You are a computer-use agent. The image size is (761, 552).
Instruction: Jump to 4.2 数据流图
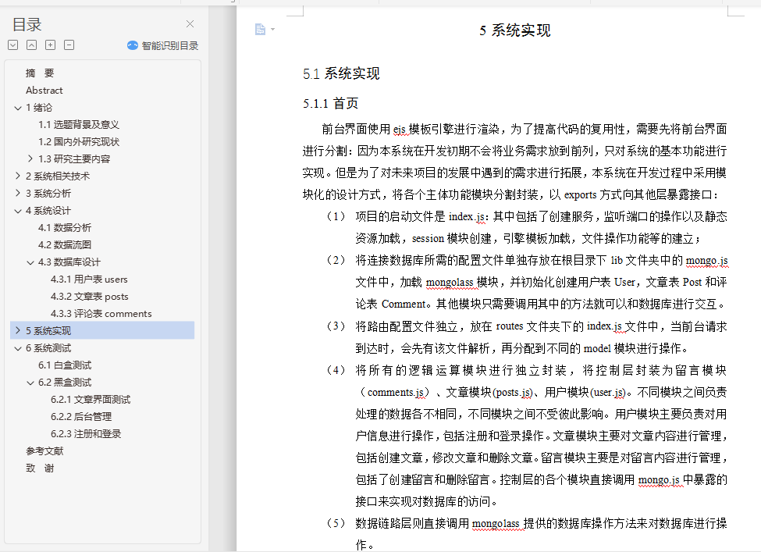tap(65, 244)
